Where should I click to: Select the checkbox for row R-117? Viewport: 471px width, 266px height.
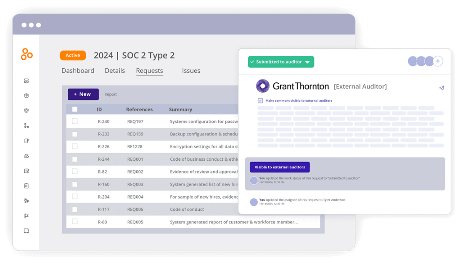(75, 209)
